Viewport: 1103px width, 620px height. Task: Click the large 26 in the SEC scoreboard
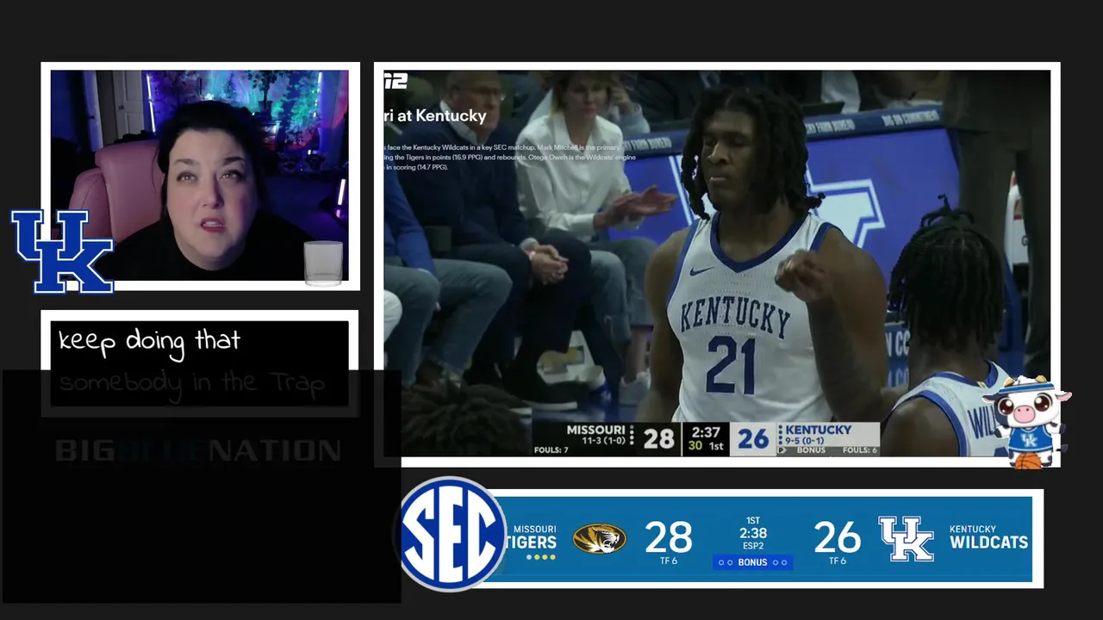click(x=837, y=537)
